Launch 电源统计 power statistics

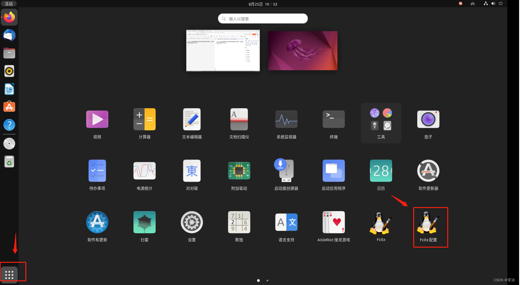point(145,171)
